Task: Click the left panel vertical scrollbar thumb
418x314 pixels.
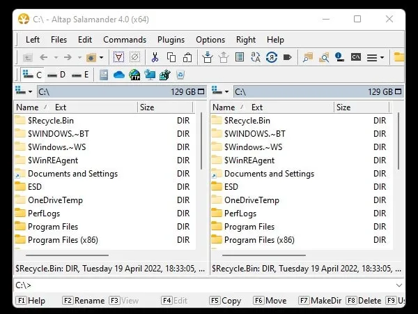Action: point(201,141)
